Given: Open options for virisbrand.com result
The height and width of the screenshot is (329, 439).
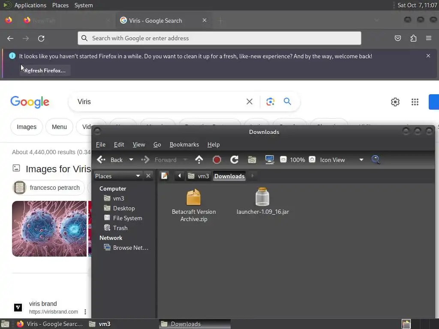Looking at the screenshot, I should coord(85,312).
